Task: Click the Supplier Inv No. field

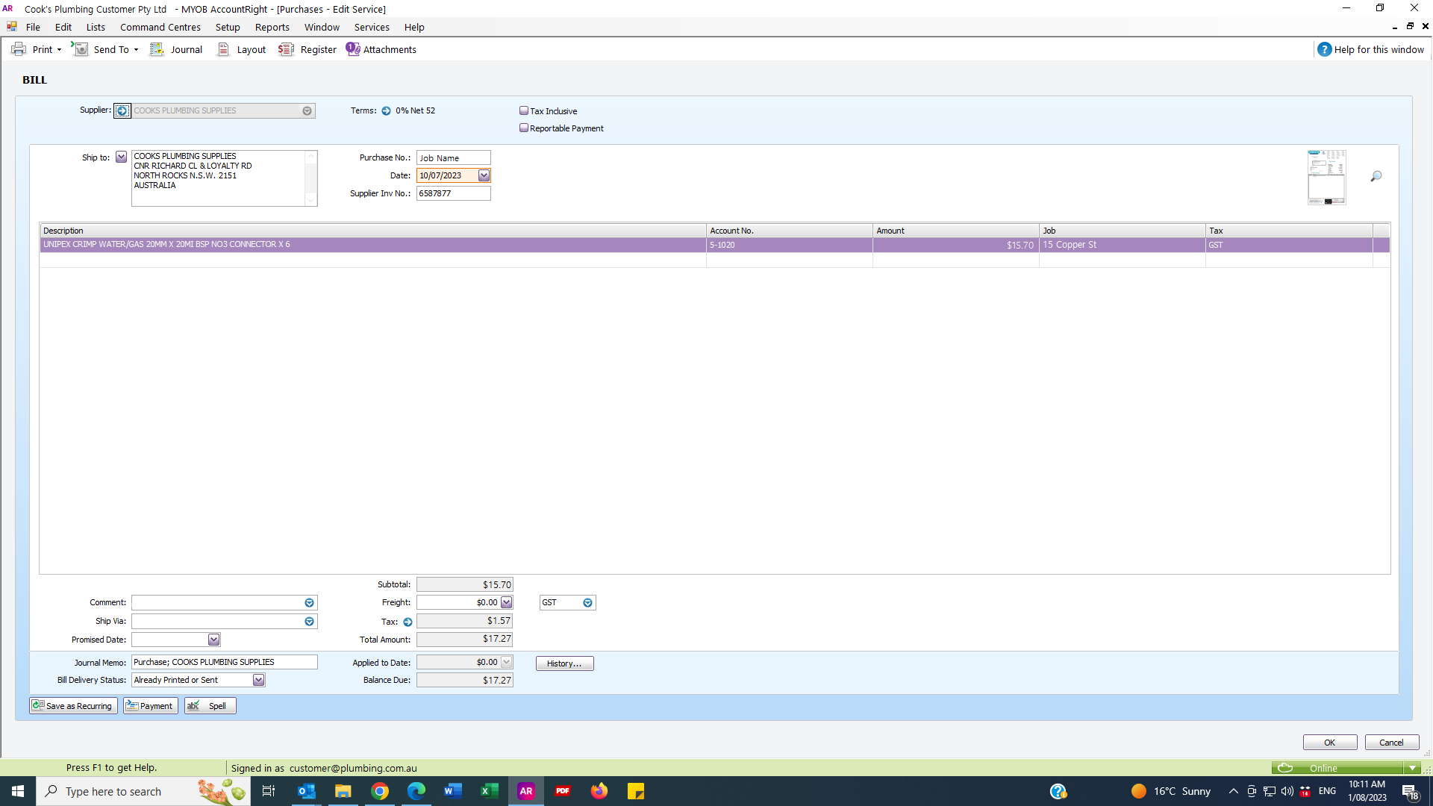Action: coord(453,193)
